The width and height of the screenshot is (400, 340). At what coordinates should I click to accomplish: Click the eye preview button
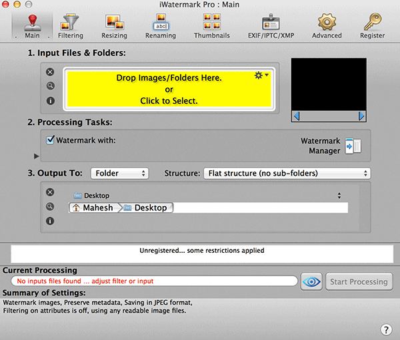pyautogui.click(x=311, y=281)
